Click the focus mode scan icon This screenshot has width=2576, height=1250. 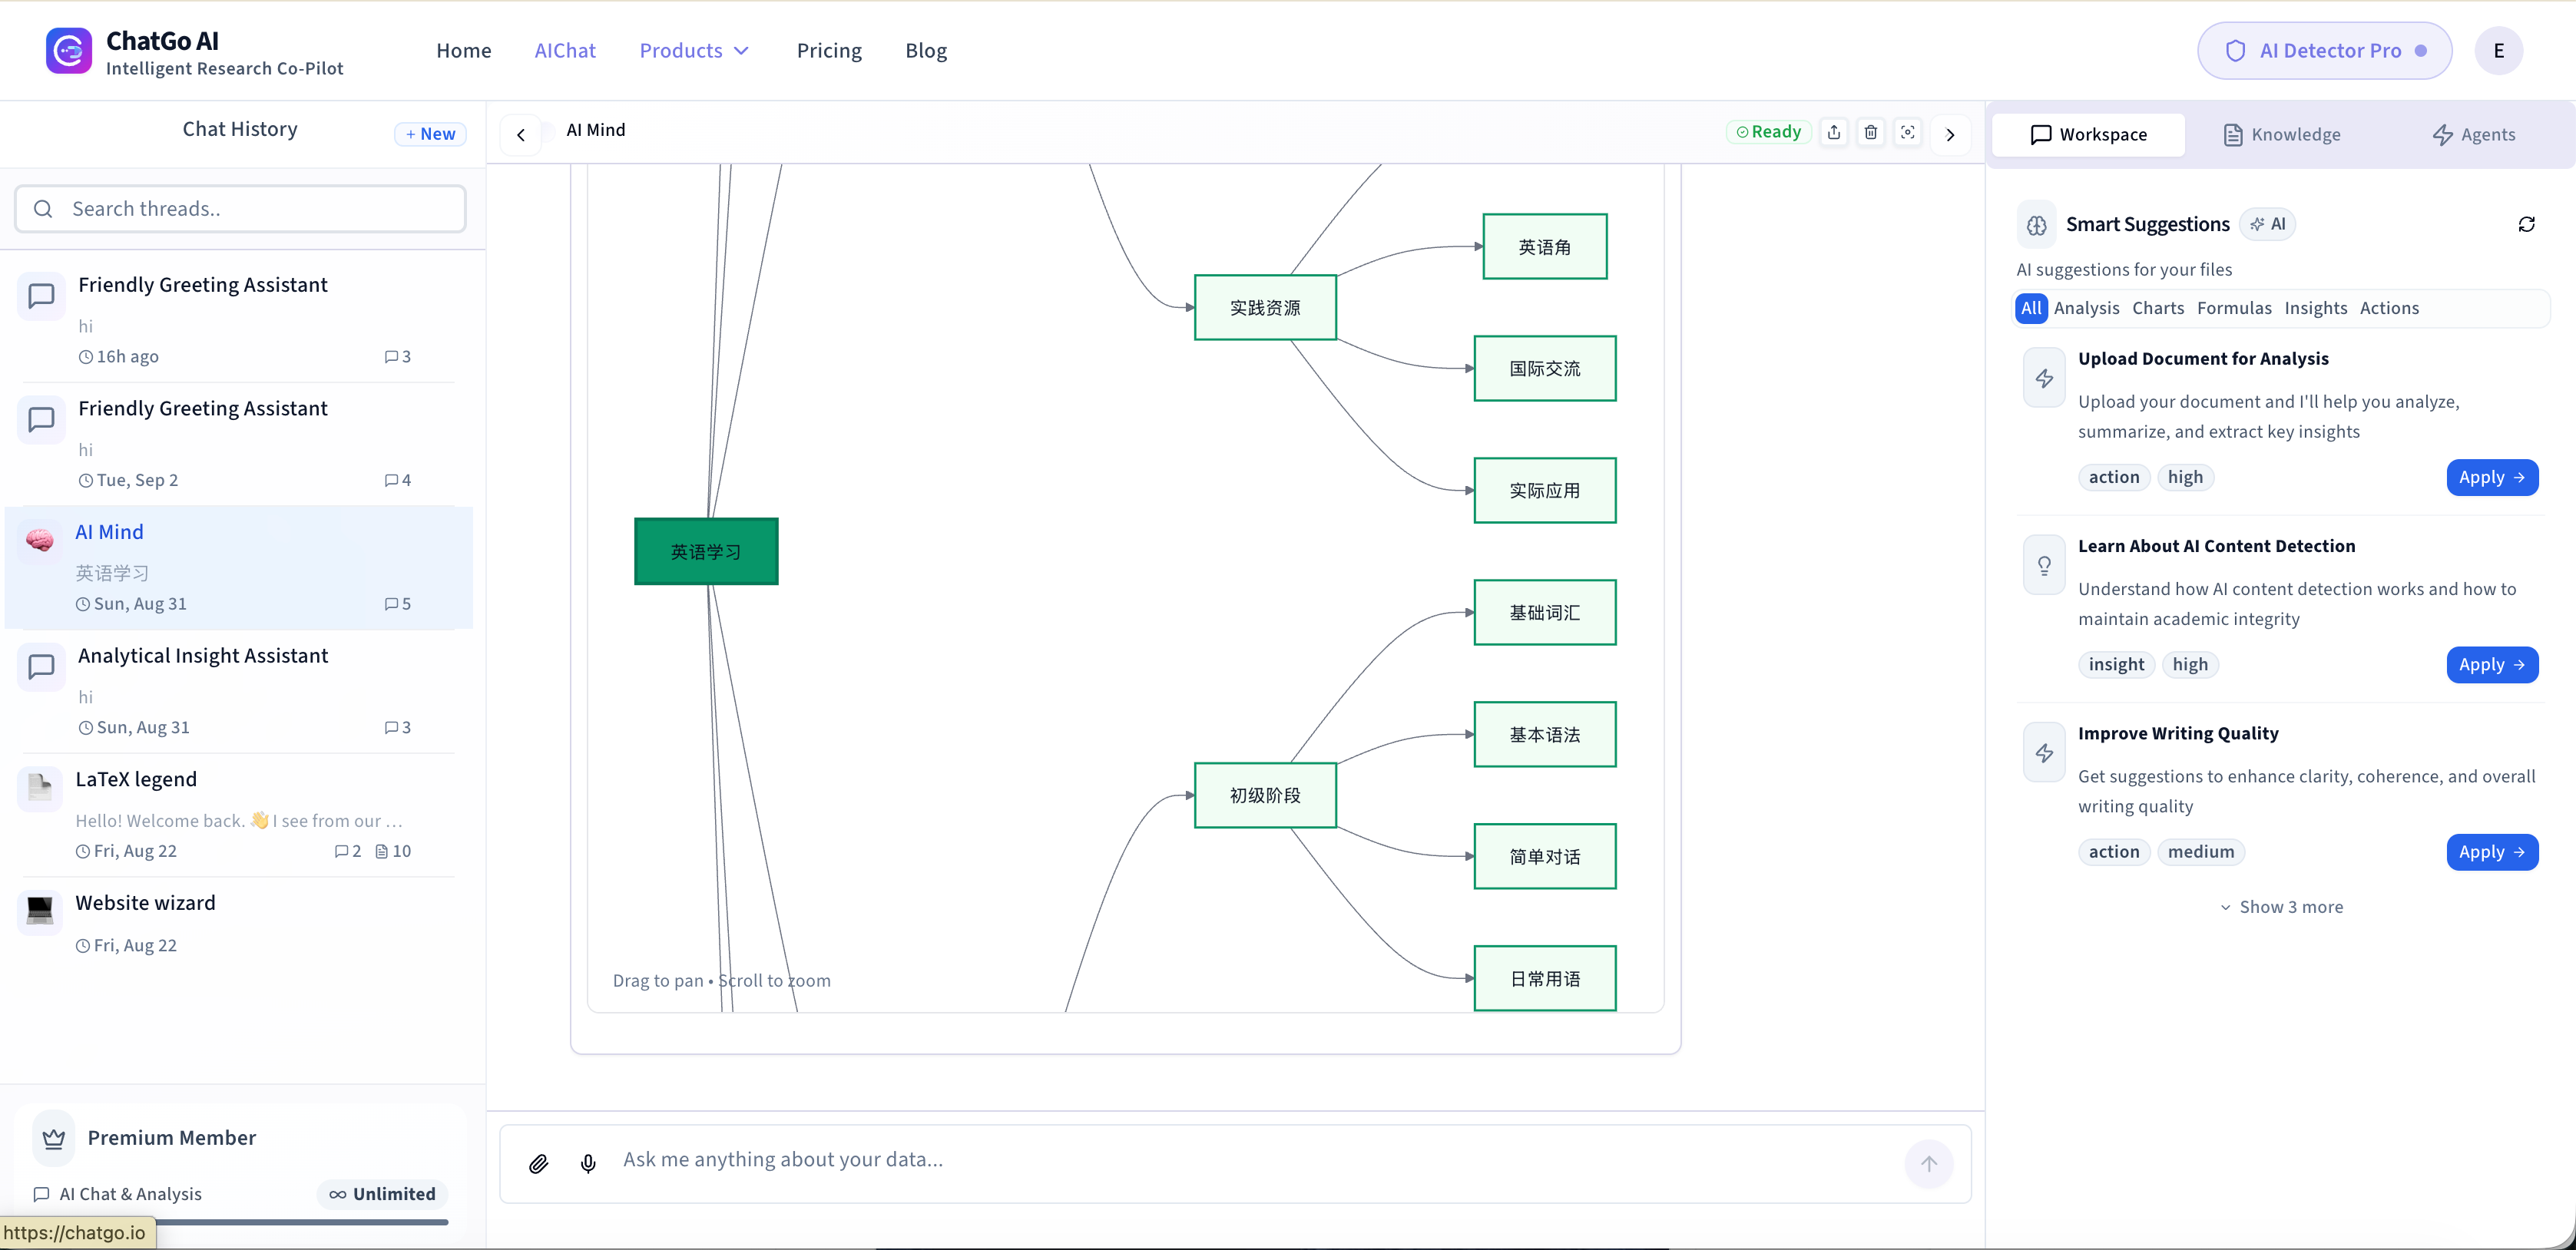tap(1907, 132)
